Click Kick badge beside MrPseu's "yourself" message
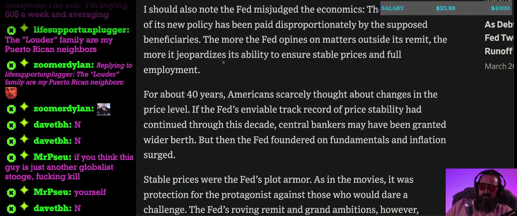 coord(11,193)
